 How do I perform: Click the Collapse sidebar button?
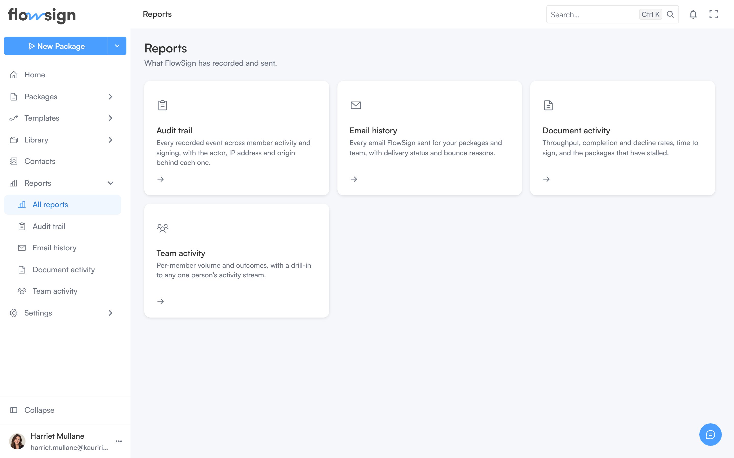(x=63, y=410)
